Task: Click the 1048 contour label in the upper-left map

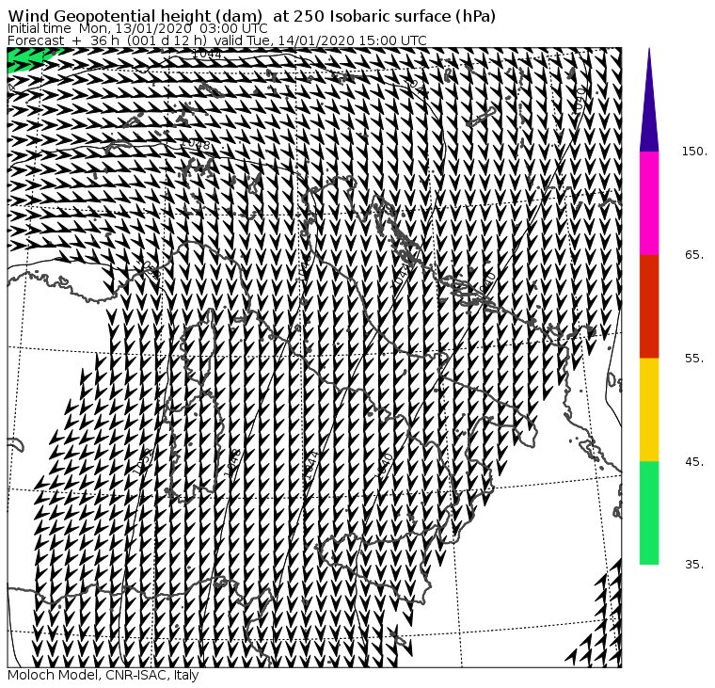Action: click(196, 145)
